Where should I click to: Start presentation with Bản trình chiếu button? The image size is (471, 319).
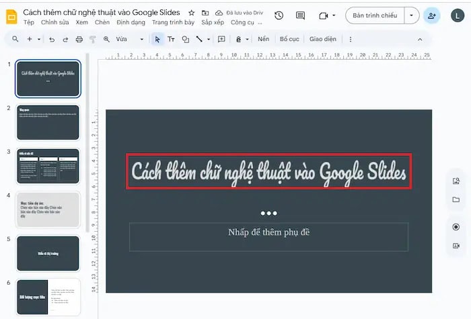(375, 15)
